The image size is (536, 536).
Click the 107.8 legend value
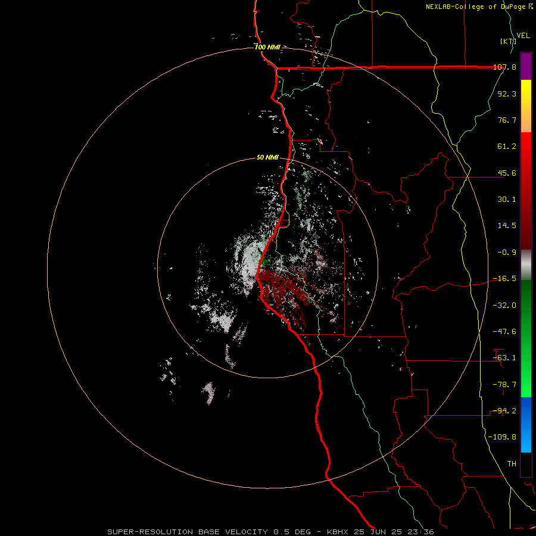(504, 67)
